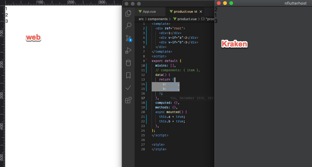Click the div v-if="b" line
The image size is (312, 167).
[178, 42]
